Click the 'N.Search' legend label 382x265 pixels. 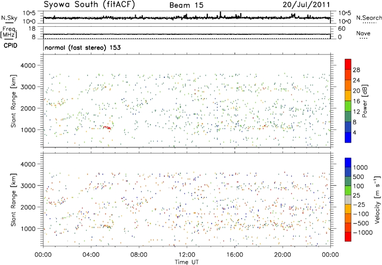pyautogui.click(x=369, y=18)
